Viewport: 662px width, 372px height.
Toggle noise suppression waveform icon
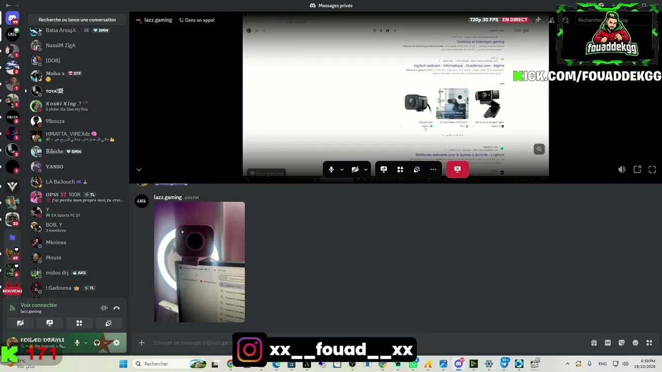pos(104,308)
